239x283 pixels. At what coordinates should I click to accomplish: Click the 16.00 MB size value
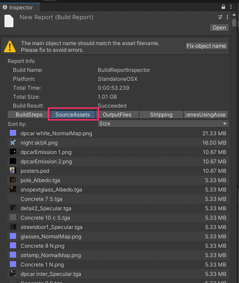[214, 143]
